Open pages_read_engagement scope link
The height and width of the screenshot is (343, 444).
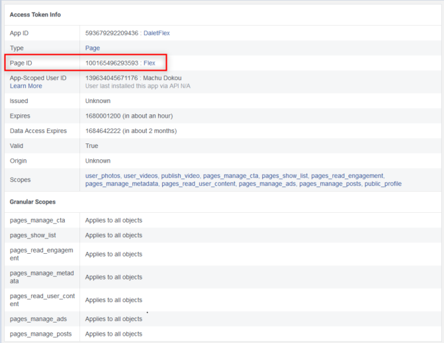tap(347, 176)
